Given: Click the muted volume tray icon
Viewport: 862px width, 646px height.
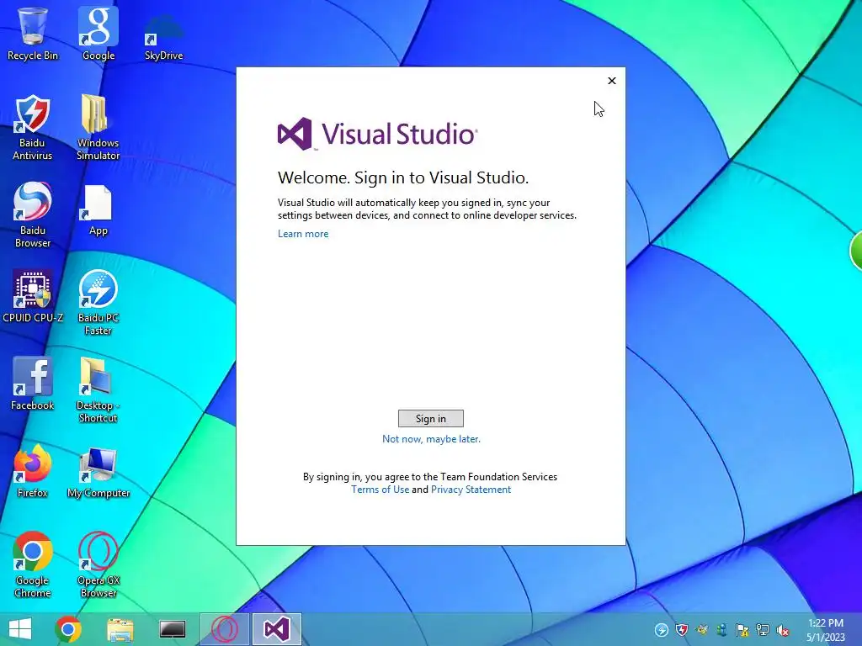Looking at the screenshot, I should tap(783, 630).
